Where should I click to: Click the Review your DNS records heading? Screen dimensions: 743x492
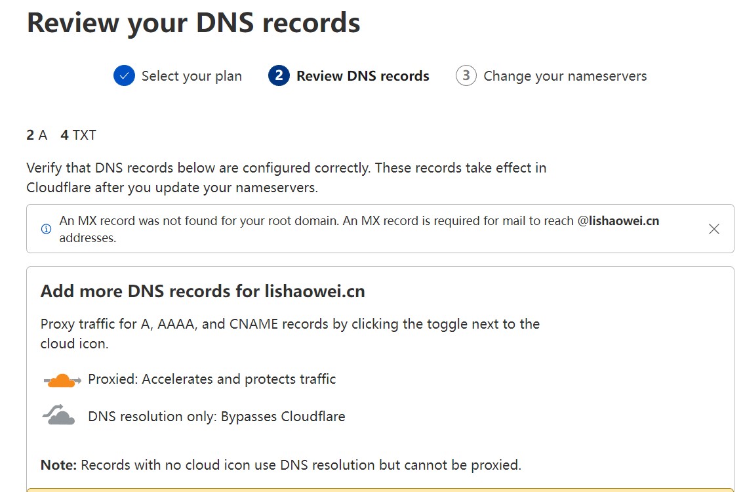193,23
